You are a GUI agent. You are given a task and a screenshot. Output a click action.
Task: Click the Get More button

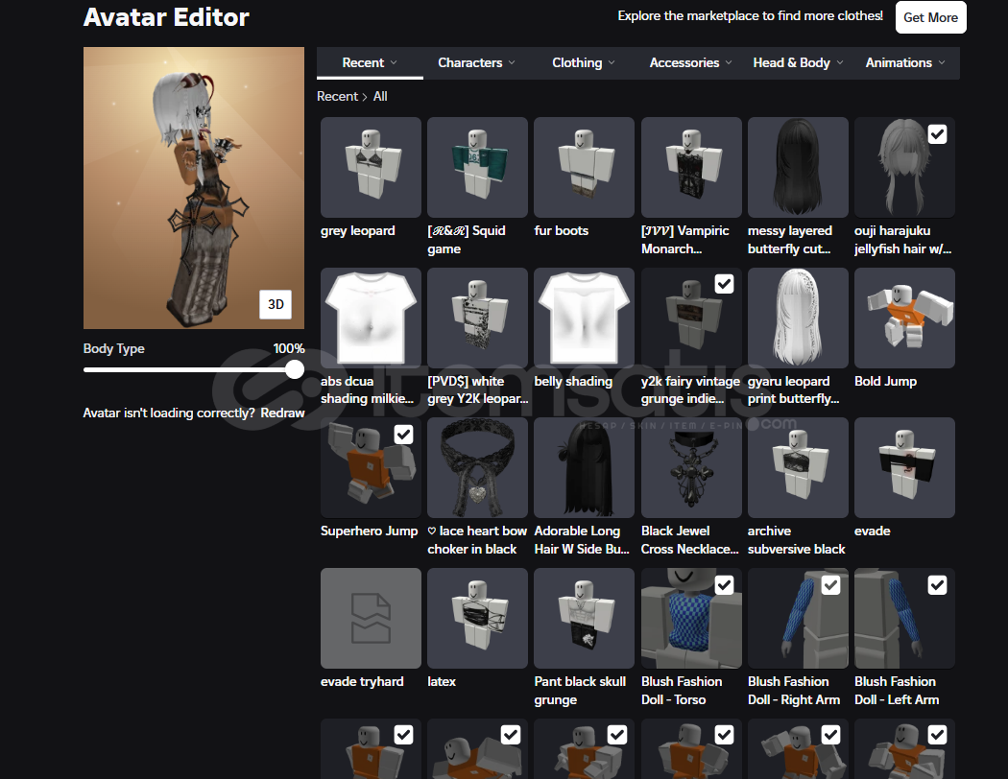click(930, 17)
